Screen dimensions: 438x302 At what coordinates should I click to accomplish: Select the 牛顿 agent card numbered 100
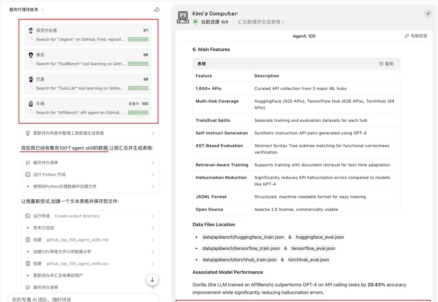[88, 108]
